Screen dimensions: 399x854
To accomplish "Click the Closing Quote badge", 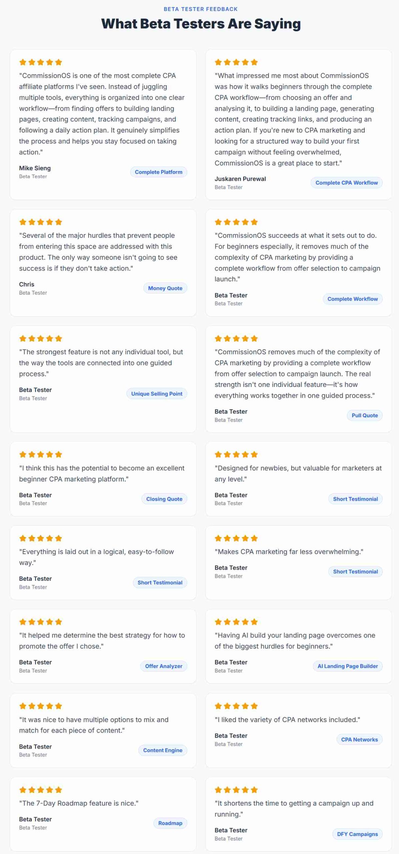I will tap(164, 499).
